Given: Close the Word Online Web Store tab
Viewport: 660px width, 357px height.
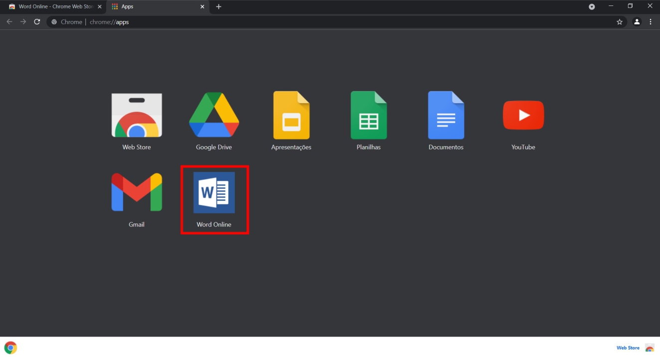Looking at the screenshot, I should pyautogui.click(x=99, y=6).
